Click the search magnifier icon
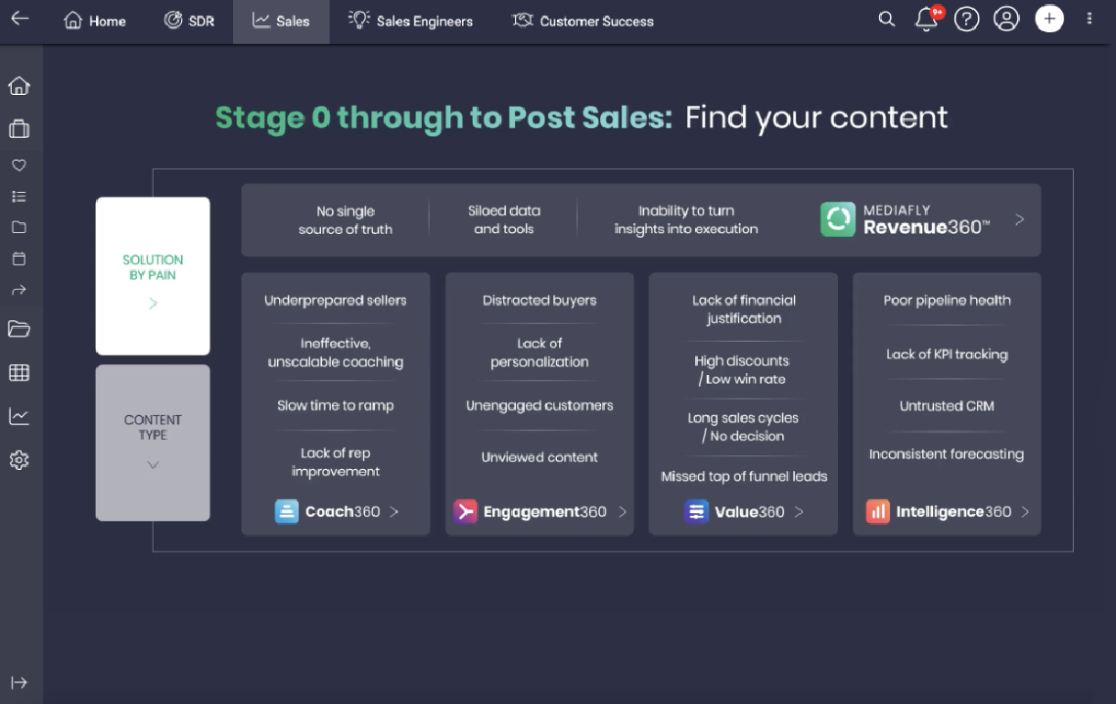 [886, 19]
